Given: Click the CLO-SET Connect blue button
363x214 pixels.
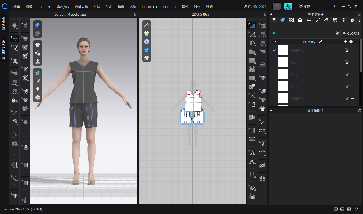Looking at the screenshot, I should coord(288,6).
